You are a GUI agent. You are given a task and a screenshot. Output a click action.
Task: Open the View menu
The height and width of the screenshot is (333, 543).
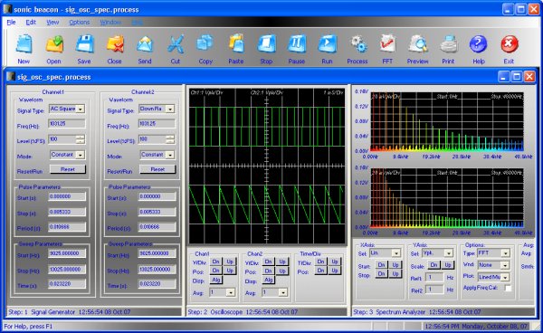52,22
